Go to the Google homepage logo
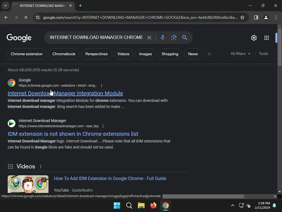 click(19, 38)
